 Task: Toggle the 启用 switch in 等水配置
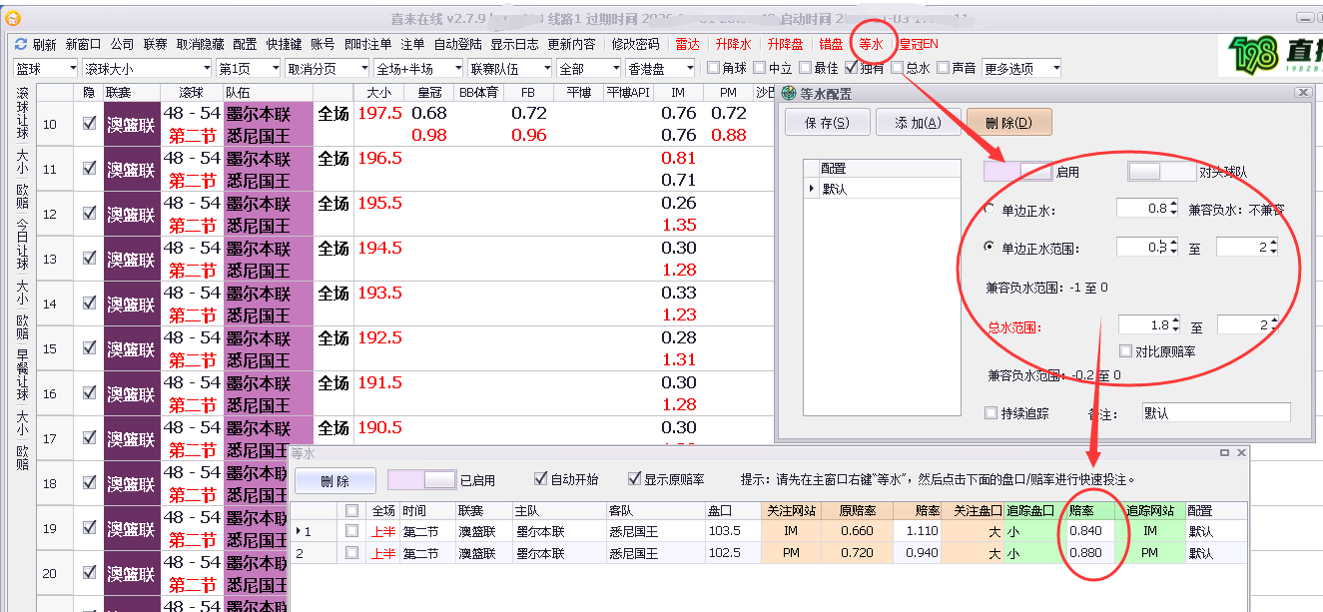coord(1017,172)
